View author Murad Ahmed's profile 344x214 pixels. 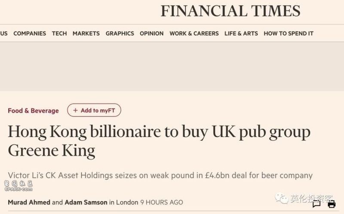(29, 202)
